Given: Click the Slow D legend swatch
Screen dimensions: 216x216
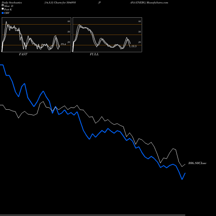Looking at the screenshot, I should [3, 5].
